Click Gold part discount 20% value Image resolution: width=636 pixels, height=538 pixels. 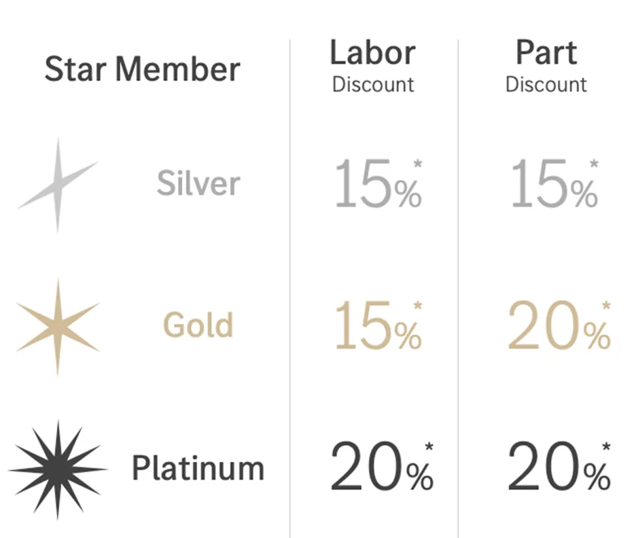pyautogui.click(x=559, y=325)
